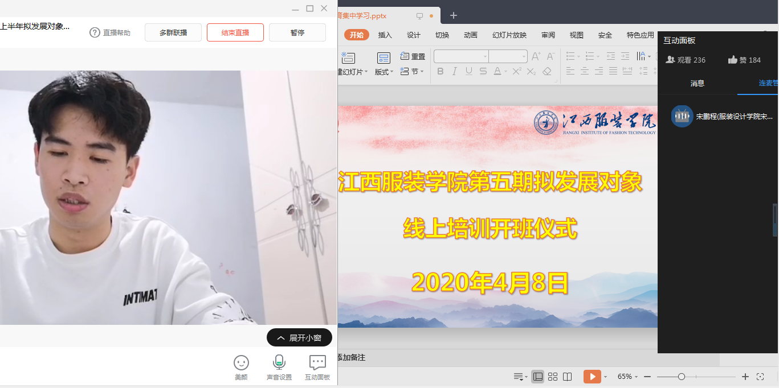Toggle normal view in status bar

coord(537,377)
